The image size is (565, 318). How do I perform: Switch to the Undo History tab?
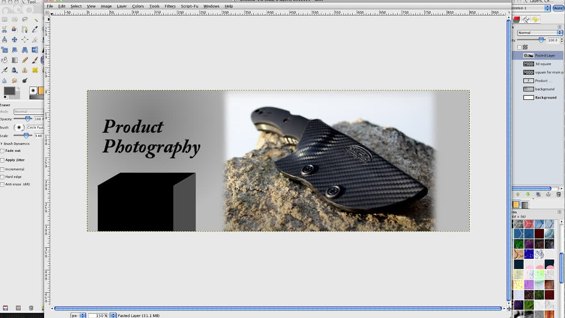pyautogui.click(x=535, y=19)
